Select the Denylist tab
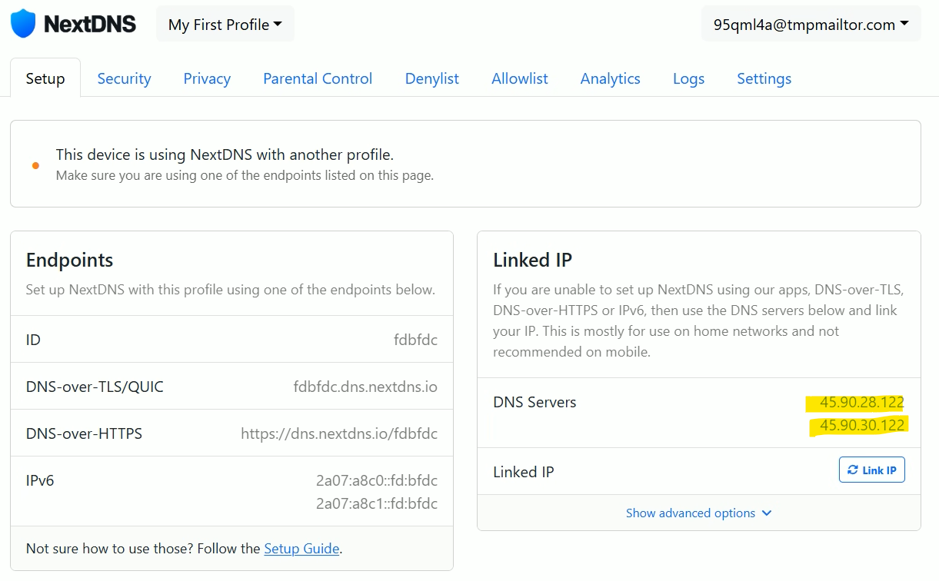 tap(431, 78)
